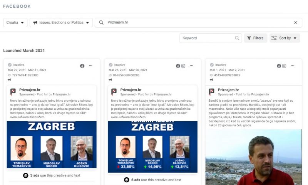308x185 pixels.
Task: Click Priznajem.hr profile logo on third ad
Action: (x=211, y=92)
